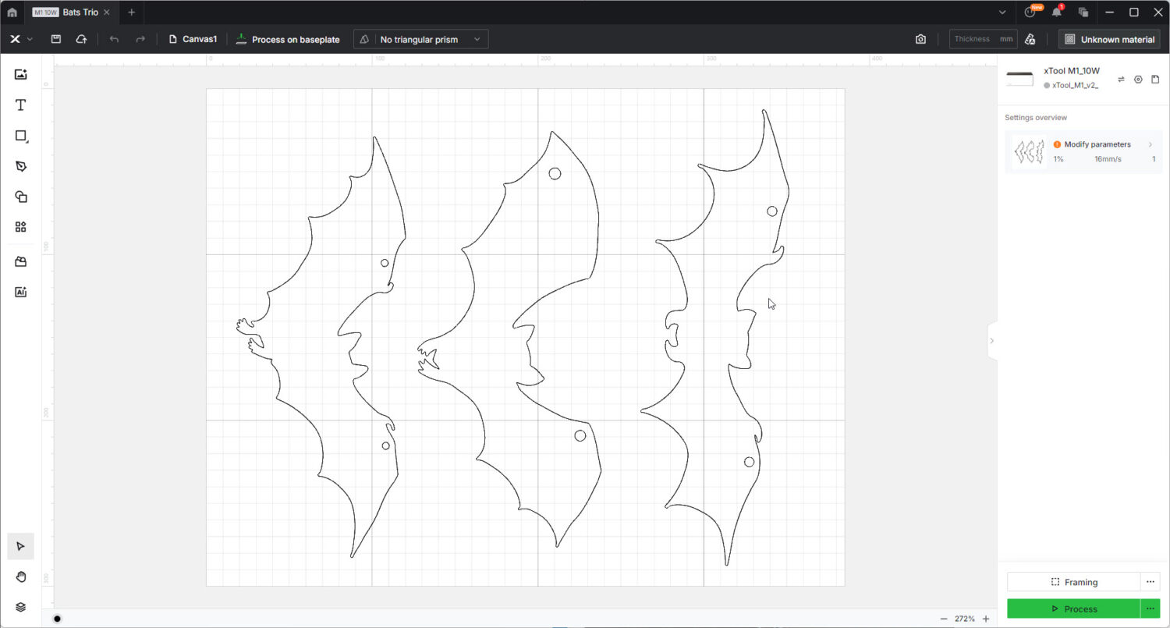This screenshot has width=1170, height=628.
Task: Open the AI text generation tool
Action: coord(20,291)
